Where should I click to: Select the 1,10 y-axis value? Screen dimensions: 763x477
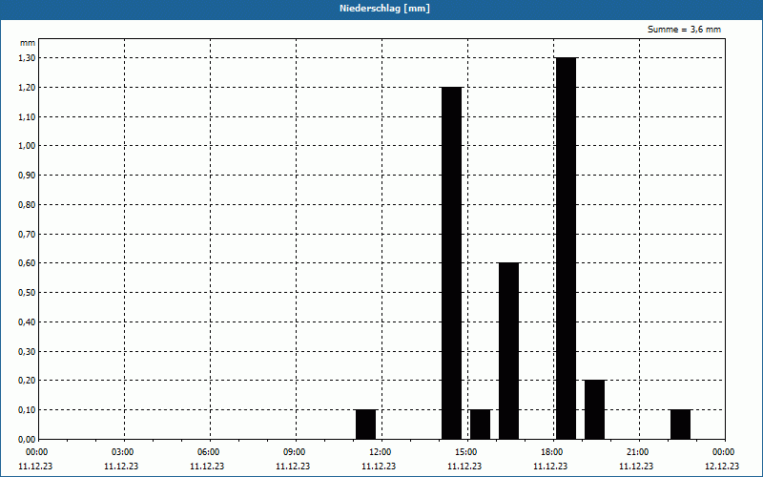click(27, 116)
